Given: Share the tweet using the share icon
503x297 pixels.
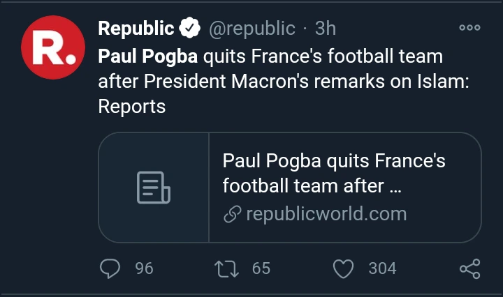Looking at the screenshot, I should coord(469,269).
